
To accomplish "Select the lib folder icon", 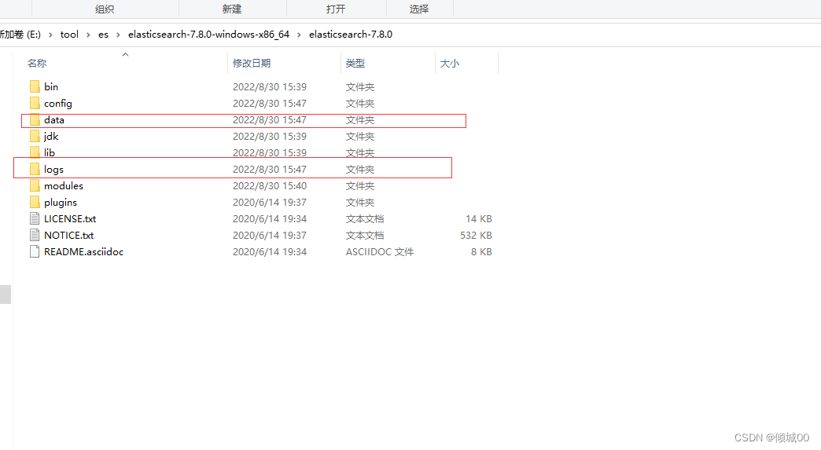I will click(35, 152).
